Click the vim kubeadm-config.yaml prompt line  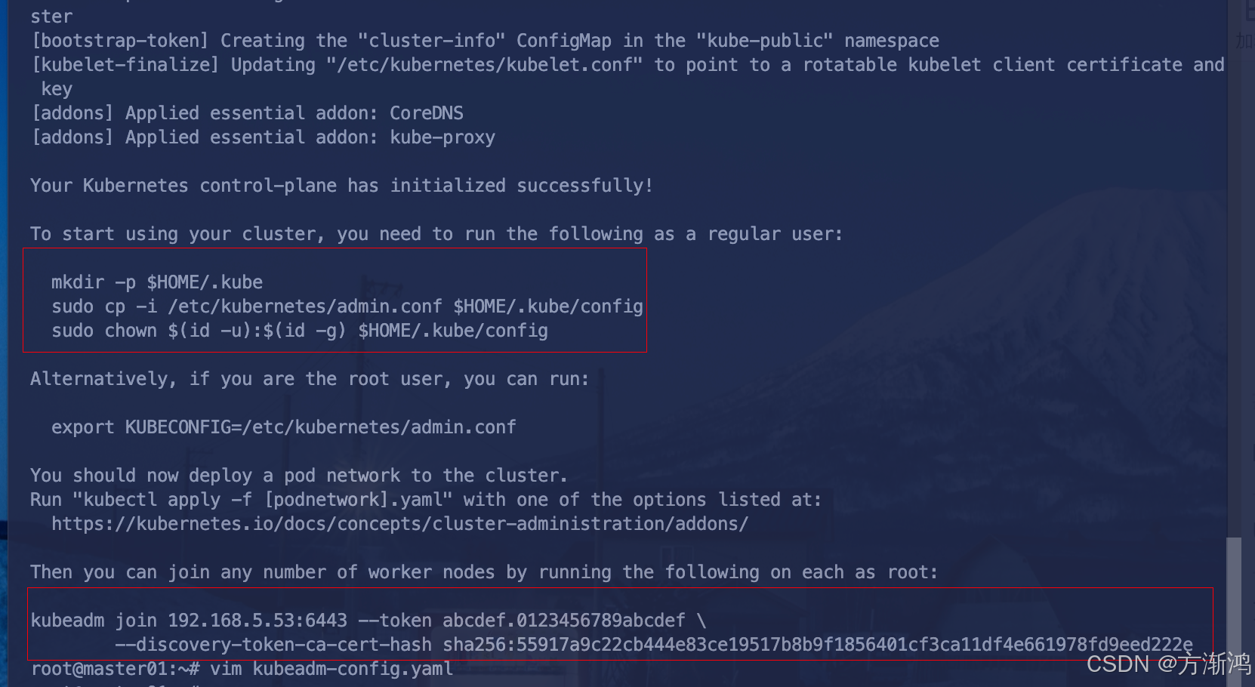242,669
